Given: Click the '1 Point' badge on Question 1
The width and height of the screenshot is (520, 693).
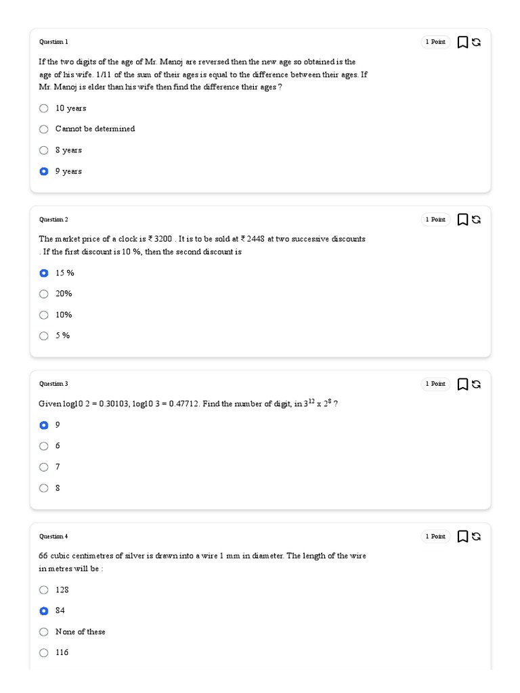Looking at the screenshot, I should click(x=435, y=42).
